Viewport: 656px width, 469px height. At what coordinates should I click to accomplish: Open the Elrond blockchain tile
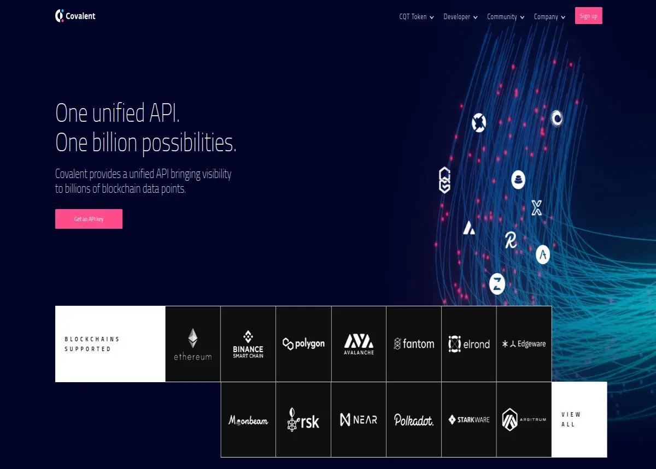pyautogui.click(x=469, y=344)
